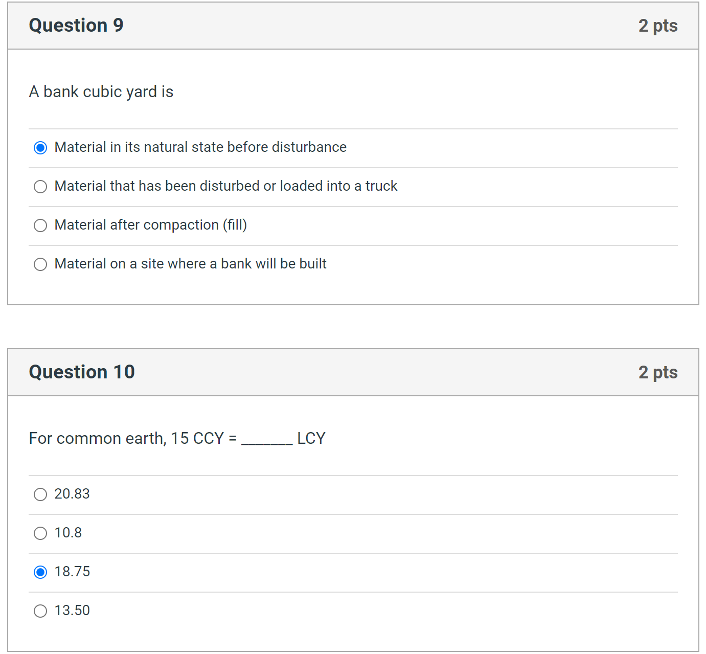Click the '2 pts' label of Question 9
The image size is (706, 654).
point(657,26)
